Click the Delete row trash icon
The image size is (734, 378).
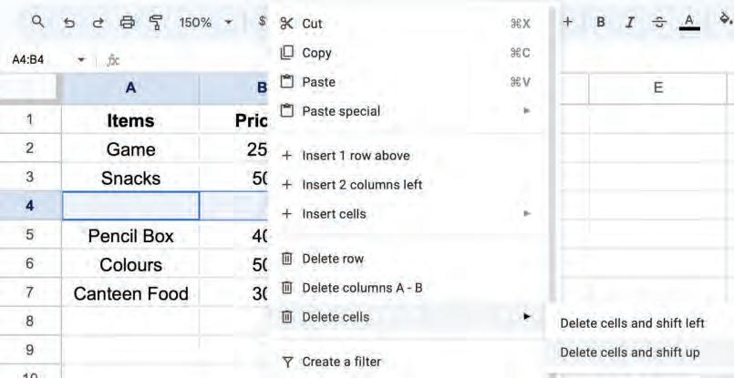tap(287, 259)
